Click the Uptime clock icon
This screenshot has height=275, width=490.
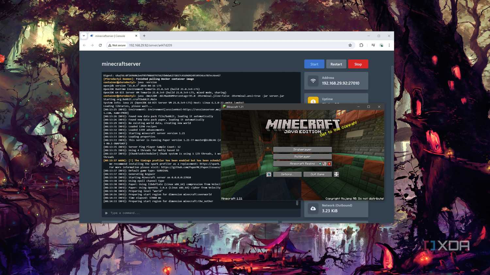(x=313, y=100)
